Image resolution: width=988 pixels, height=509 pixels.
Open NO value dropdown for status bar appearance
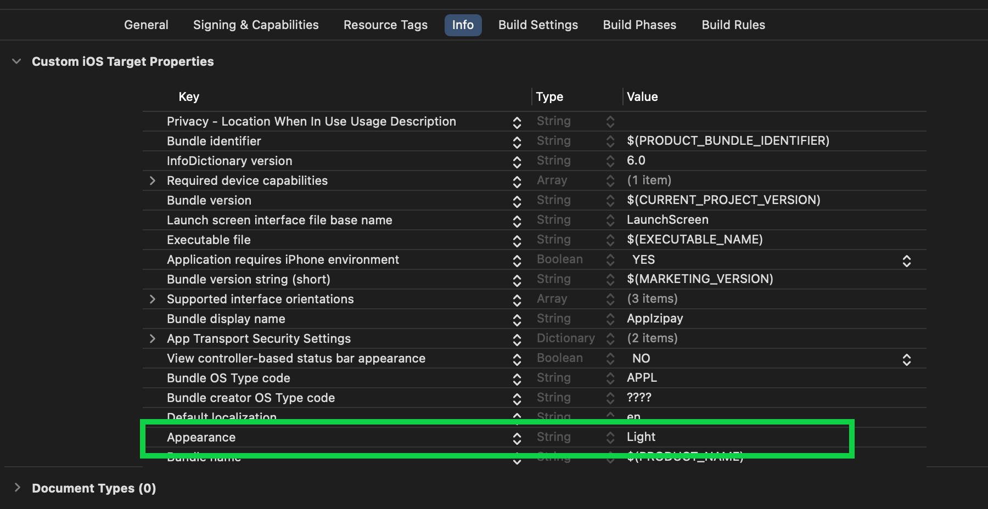point(906,359)
